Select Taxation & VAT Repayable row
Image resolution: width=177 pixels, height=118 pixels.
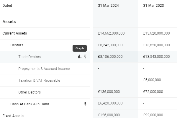39,81
